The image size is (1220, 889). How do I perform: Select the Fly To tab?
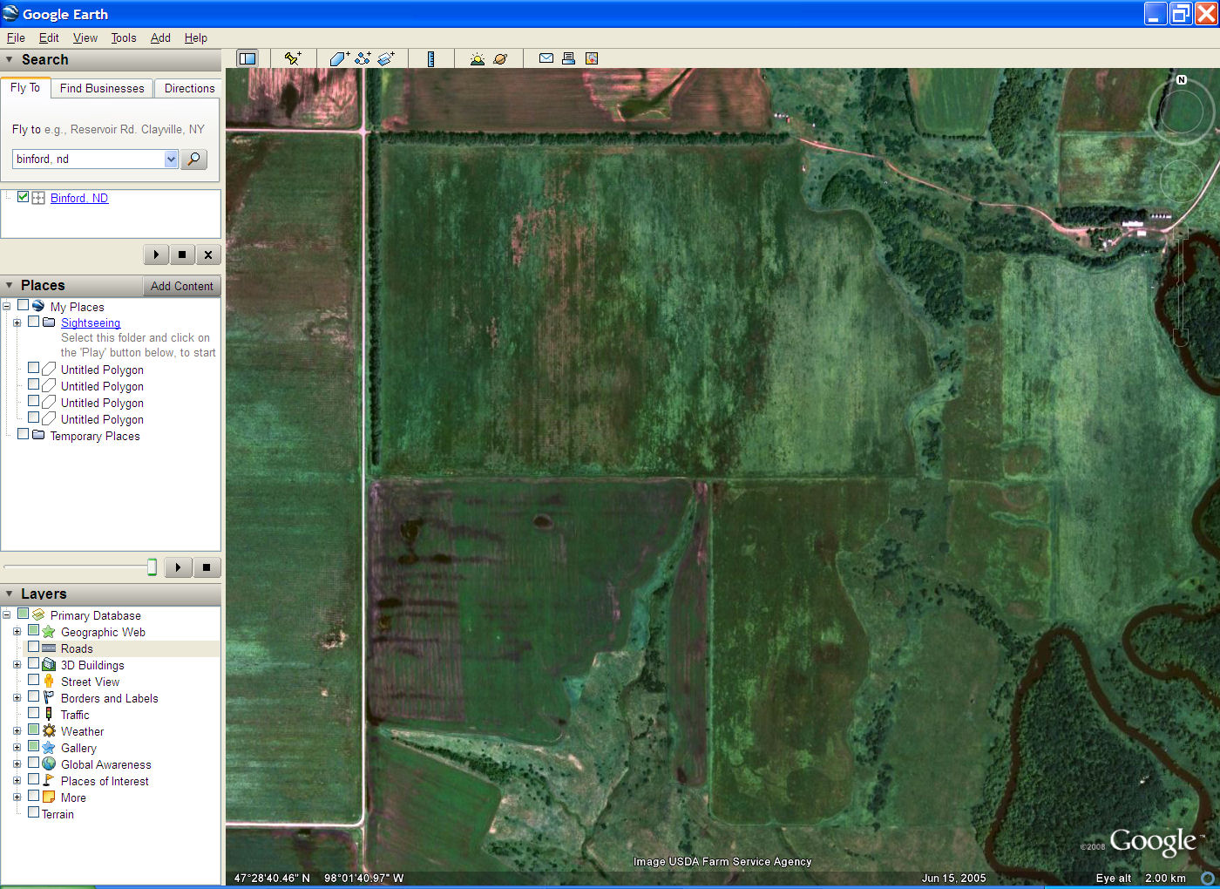(25, 87)
